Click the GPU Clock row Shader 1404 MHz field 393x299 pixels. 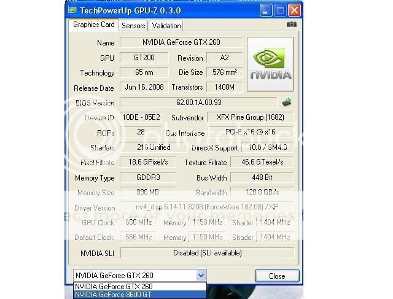[275, 222]
